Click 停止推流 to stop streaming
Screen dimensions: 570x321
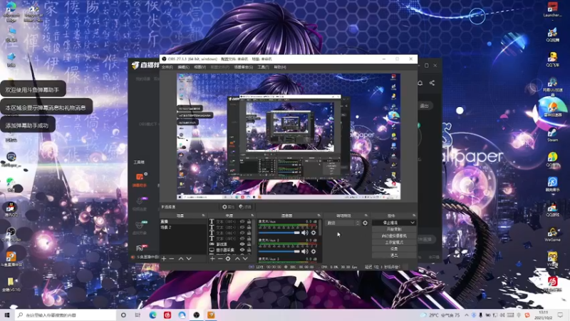pyautogui.click(x=390, y=223)
